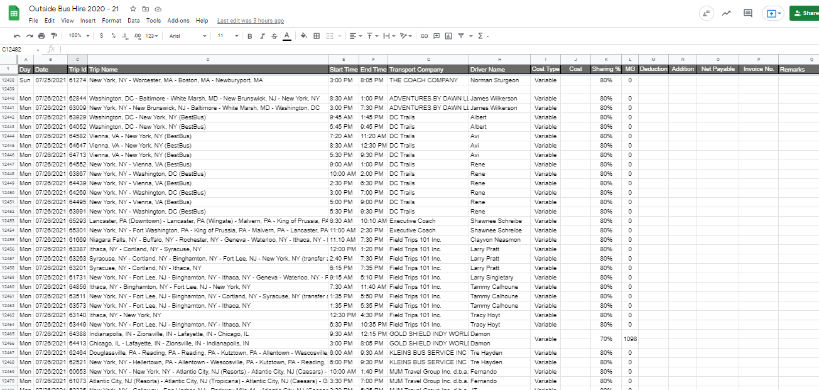Open horizontal align dropdown
The height and width of the screenshot is (390, 819).
(x=355, y=36)
